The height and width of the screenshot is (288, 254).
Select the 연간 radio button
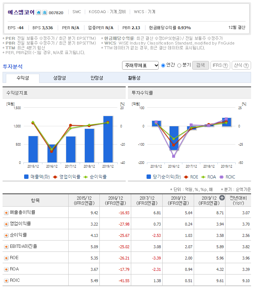(163, 65)
